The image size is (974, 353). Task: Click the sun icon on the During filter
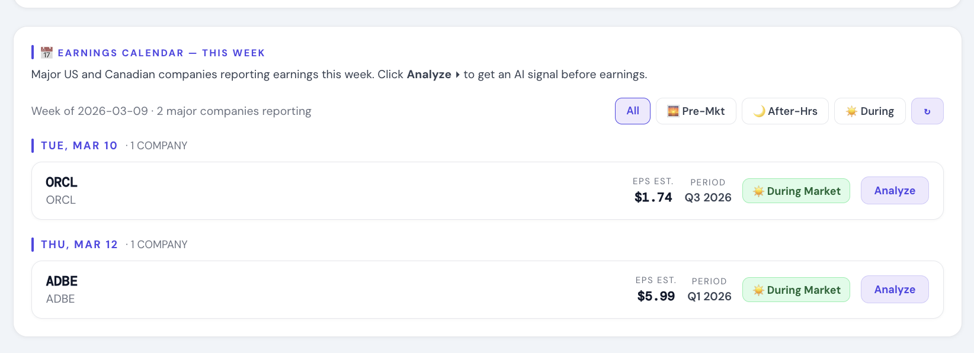pos(852,111)
